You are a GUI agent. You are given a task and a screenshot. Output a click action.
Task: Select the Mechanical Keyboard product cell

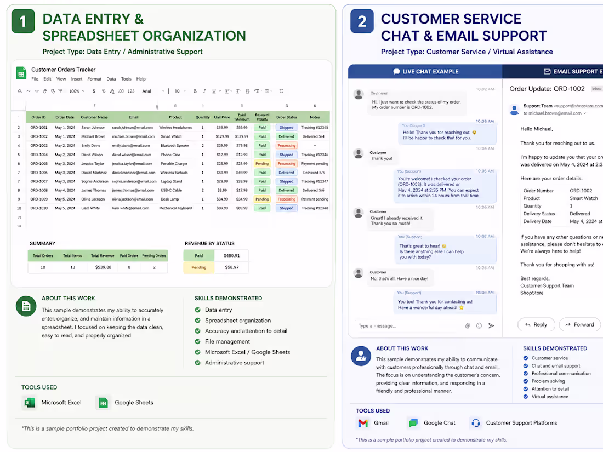click(175, 208)
